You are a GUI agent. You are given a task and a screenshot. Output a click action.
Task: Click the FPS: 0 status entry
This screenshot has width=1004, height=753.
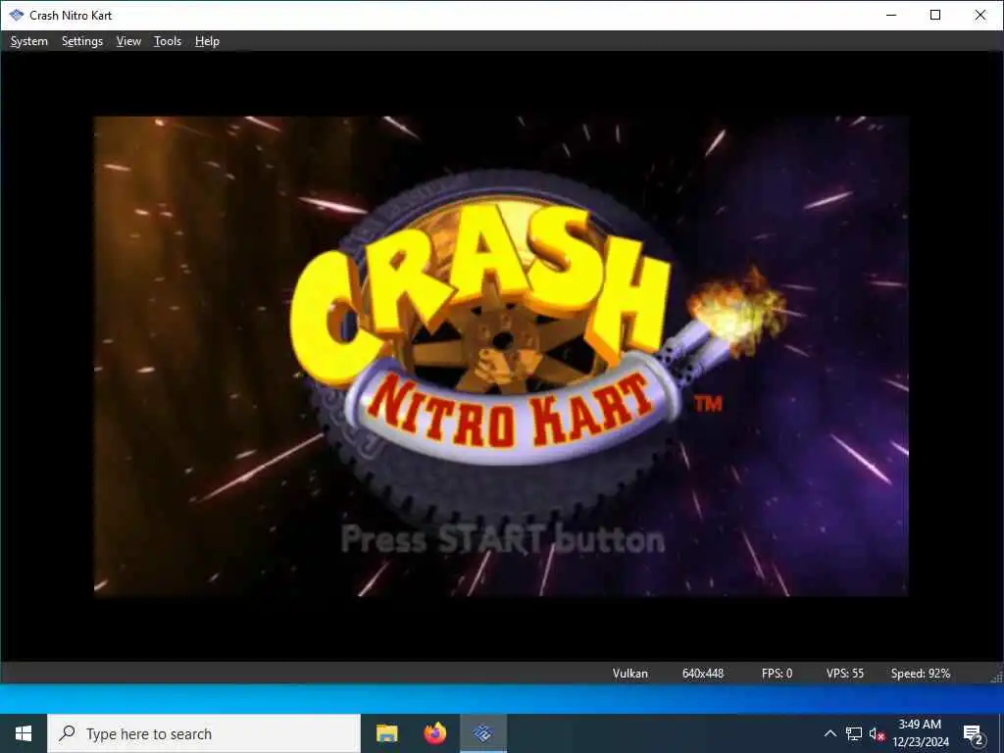click(x=777, y=673)
